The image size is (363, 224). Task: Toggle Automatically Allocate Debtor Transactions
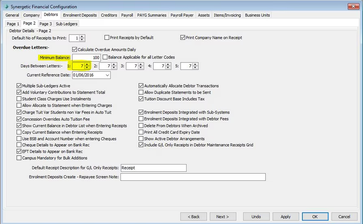coord(141,86)
